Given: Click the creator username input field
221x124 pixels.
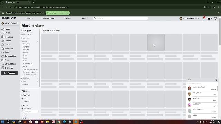Looking at the screenshot, I should [31, 111].
